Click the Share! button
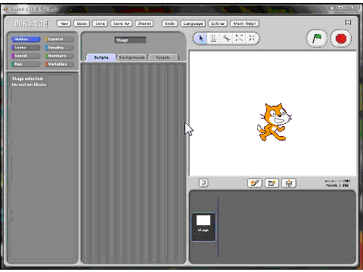This screenshot has height=272, width=363. (x=144, y=23)
